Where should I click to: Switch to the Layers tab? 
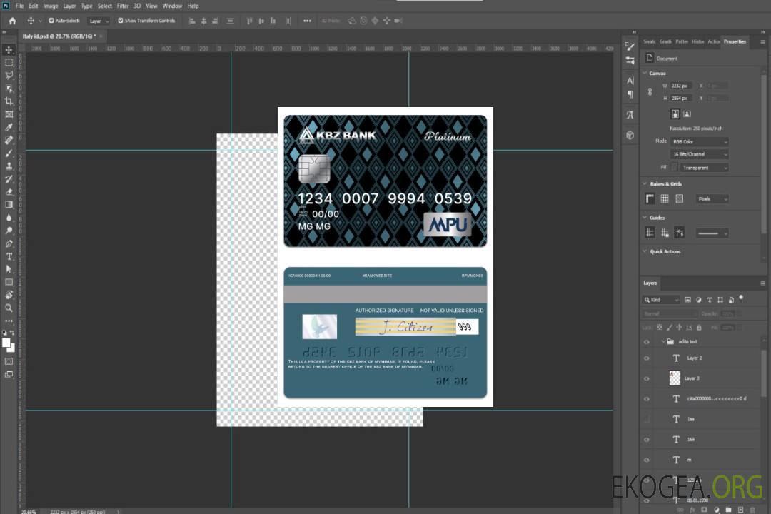click(650, 283)
